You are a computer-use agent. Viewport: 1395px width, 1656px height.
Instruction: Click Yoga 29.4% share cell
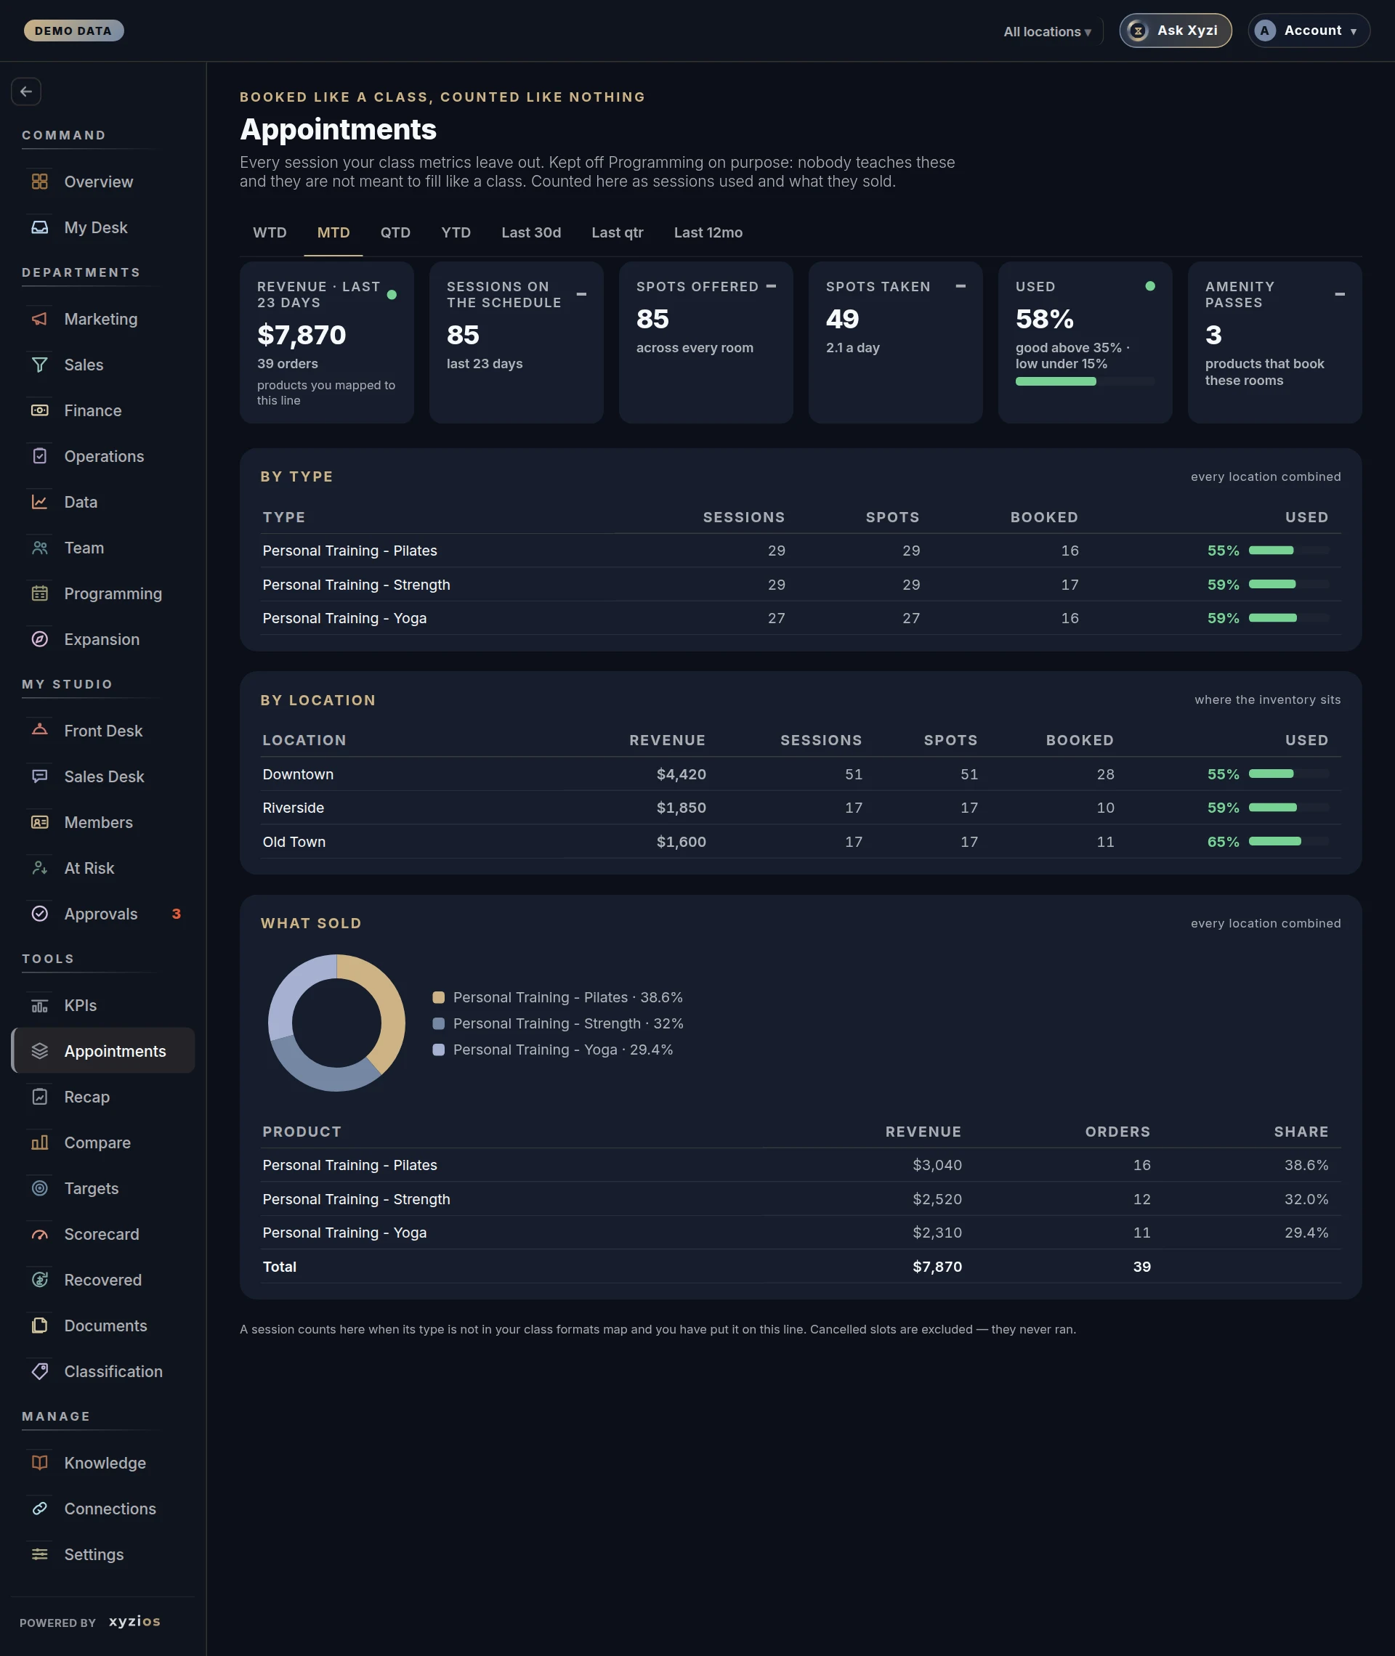pos(1306,1233)
